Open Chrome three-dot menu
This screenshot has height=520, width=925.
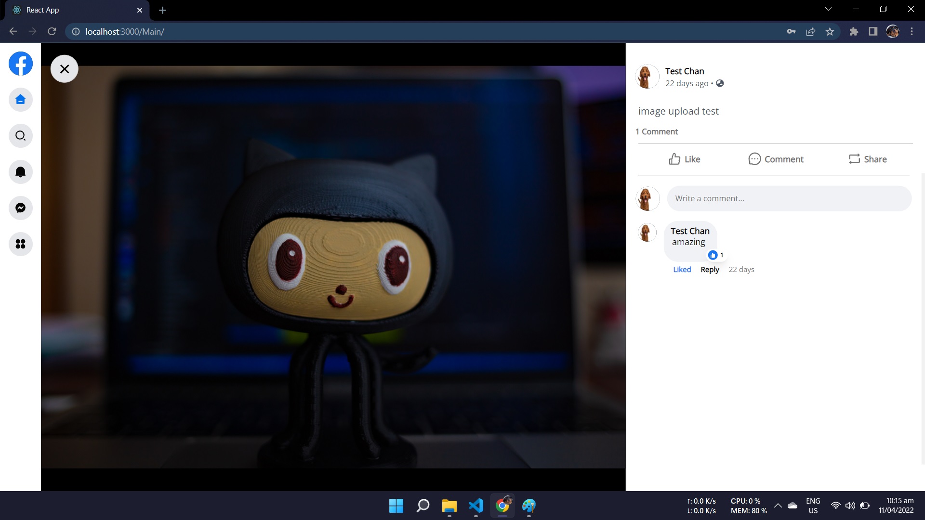click(912, 31)
